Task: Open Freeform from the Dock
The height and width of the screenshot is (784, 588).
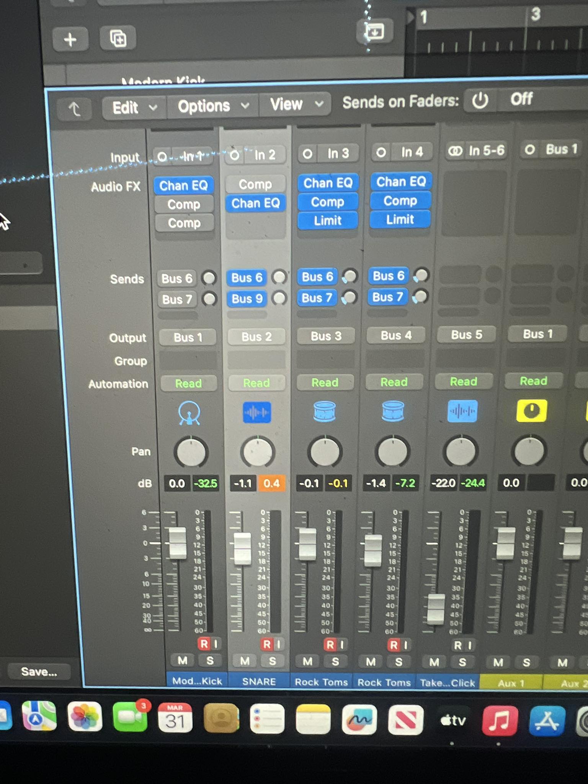Action: 359,720
